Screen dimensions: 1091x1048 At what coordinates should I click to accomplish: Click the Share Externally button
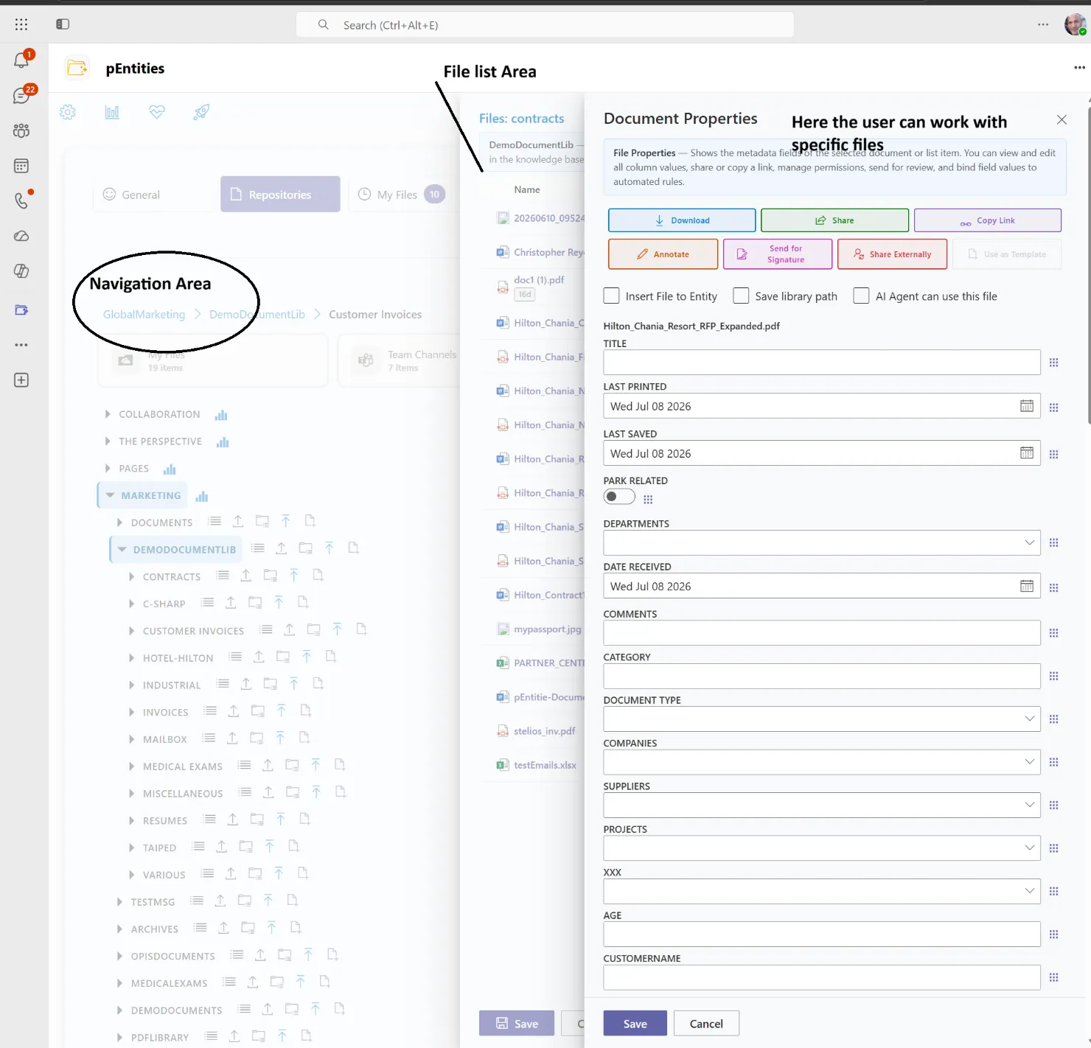pyautogui.click(x=892, y=254)
